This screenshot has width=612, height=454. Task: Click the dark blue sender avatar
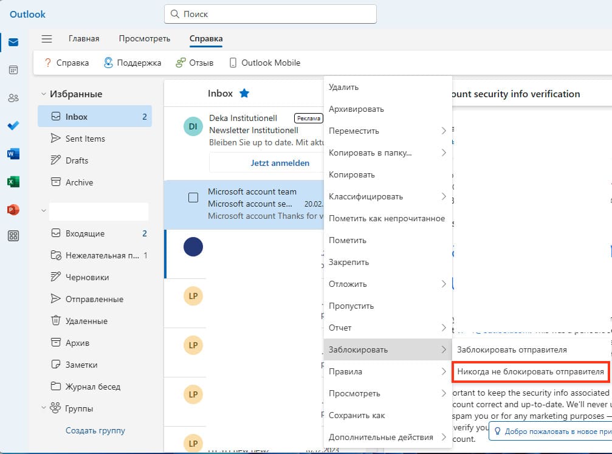193,247
